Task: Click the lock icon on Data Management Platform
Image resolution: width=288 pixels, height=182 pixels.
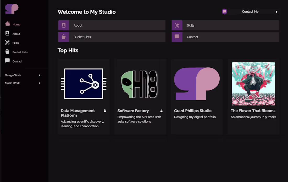Action: (x=105, y=111)
